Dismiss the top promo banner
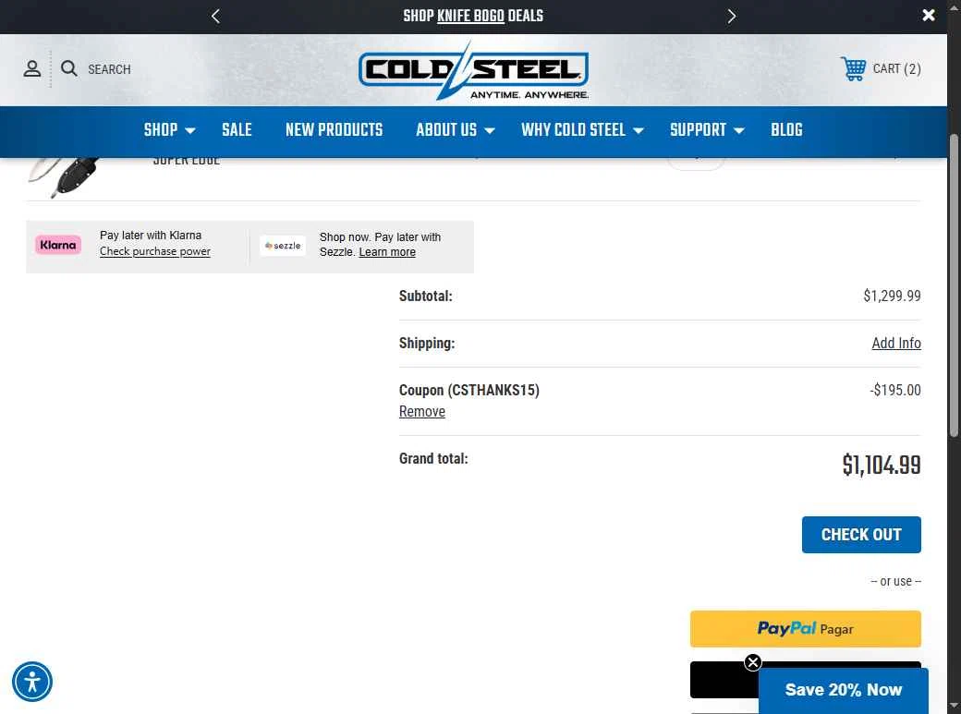The width and height of the screenshot is (961, 714). (x=929, y=16)
